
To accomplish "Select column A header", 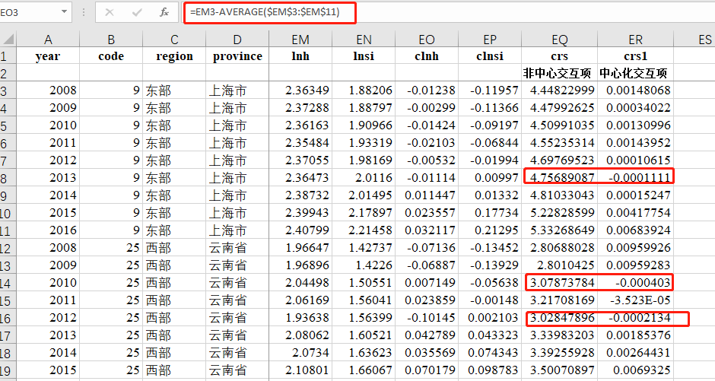I will (48, 40).
